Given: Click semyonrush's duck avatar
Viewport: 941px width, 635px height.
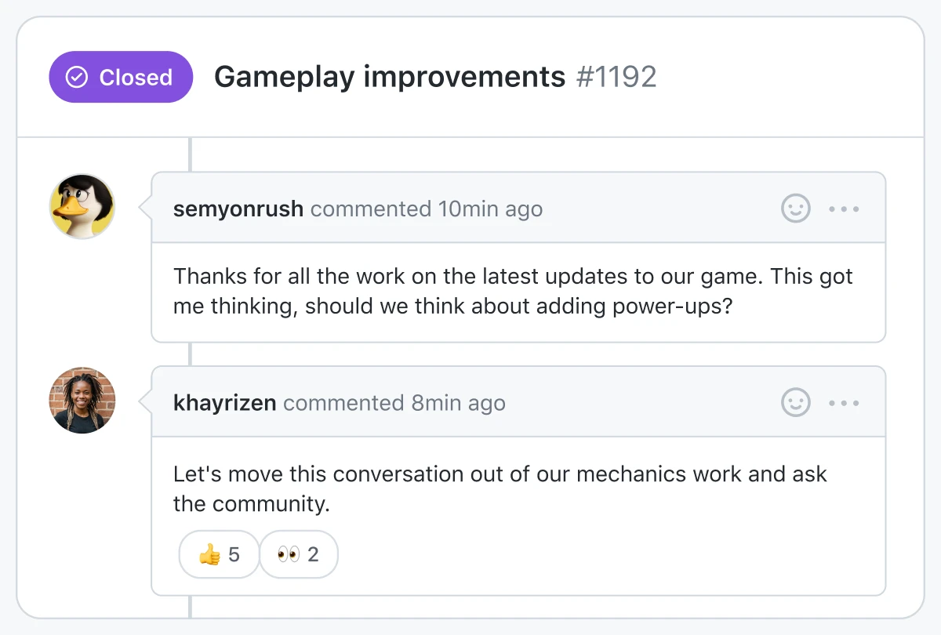Looking at the screenshot, I should coord(82,205).
